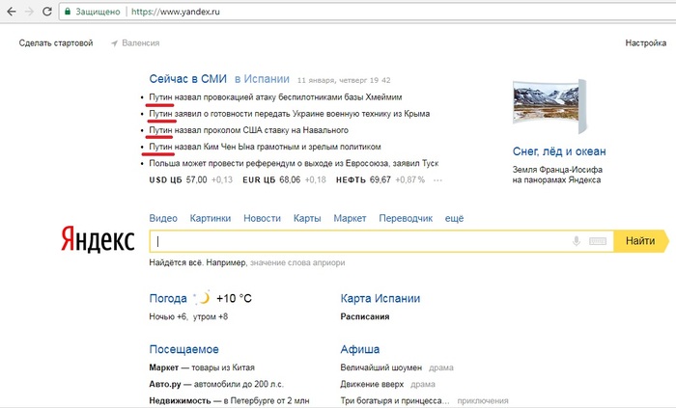Click inside the Yandex search input field
The height and width of the screenshot is (408, 676).
pos(361,241)
